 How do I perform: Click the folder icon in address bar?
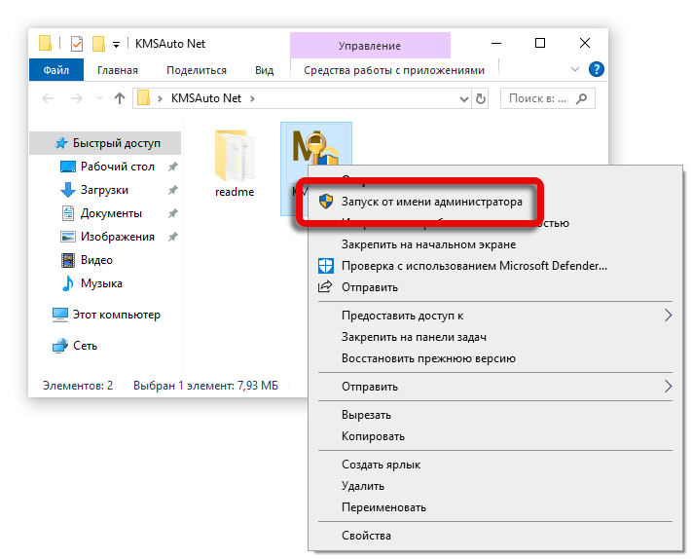coord(143,98)
